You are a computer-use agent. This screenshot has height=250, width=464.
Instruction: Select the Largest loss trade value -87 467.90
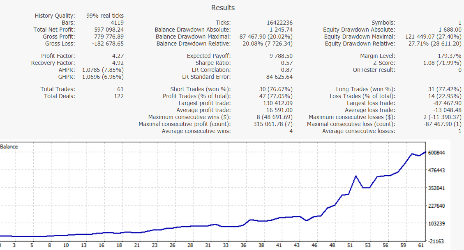pos(445,103)
